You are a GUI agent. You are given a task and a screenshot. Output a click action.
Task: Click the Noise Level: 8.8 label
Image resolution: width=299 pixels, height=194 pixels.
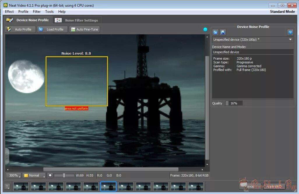(76, 54)
